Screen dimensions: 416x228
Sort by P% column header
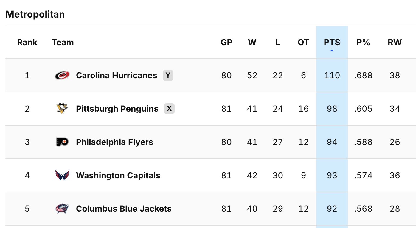click(x=363, y=43)
